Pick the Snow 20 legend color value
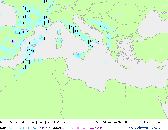This screenshot has height=130, width=168. (x=87, y=128)
